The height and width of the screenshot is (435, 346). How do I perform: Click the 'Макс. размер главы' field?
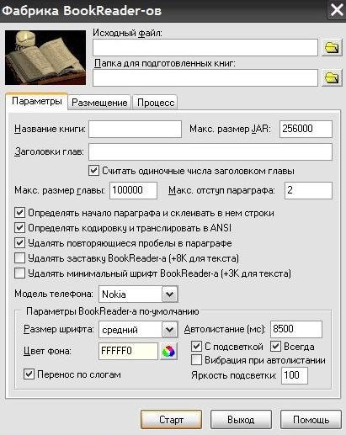(x=133, y=190)
